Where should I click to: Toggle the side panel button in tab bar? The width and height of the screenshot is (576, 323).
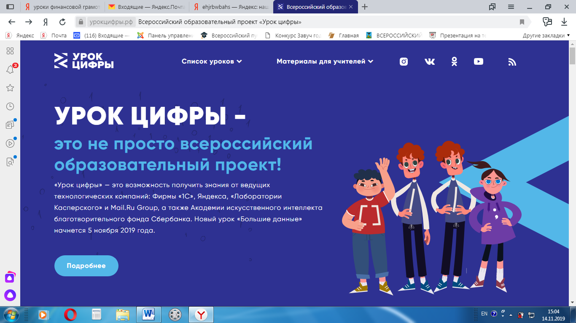(x=10, y=7)
